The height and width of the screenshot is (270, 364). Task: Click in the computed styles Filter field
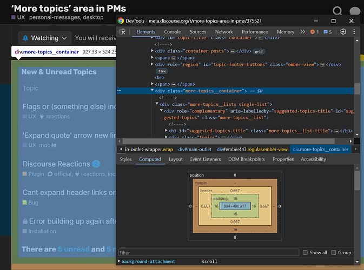click(208, 252)
